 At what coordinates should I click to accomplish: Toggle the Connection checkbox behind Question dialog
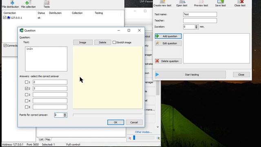(x=5, y=45)
